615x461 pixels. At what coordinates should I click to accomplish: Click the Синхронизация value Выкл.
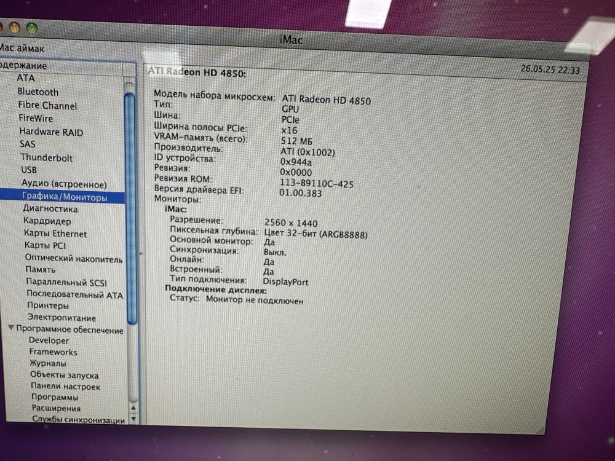coord(274,252)
